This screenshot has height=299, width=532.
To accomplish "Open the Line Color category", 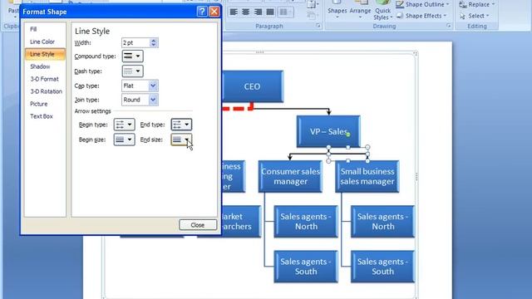I will (x=42, y=42).
